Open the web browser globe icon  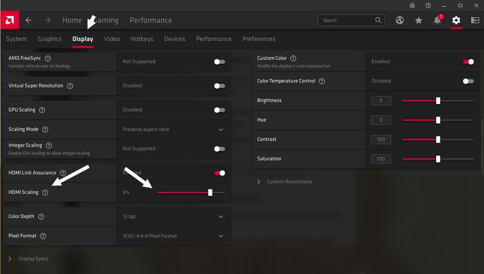tap(400, 20)
